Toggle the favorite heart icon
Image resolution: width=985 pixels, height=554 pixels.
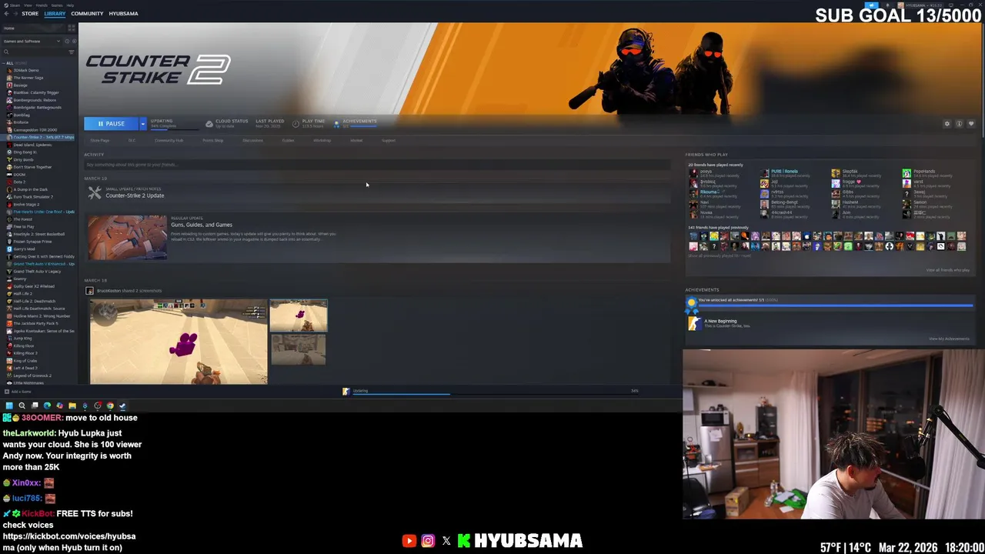point(971,124)
